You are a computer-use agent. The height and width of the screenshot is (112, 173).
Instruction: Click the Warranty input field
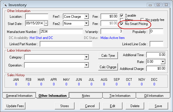tap(111, 32)
